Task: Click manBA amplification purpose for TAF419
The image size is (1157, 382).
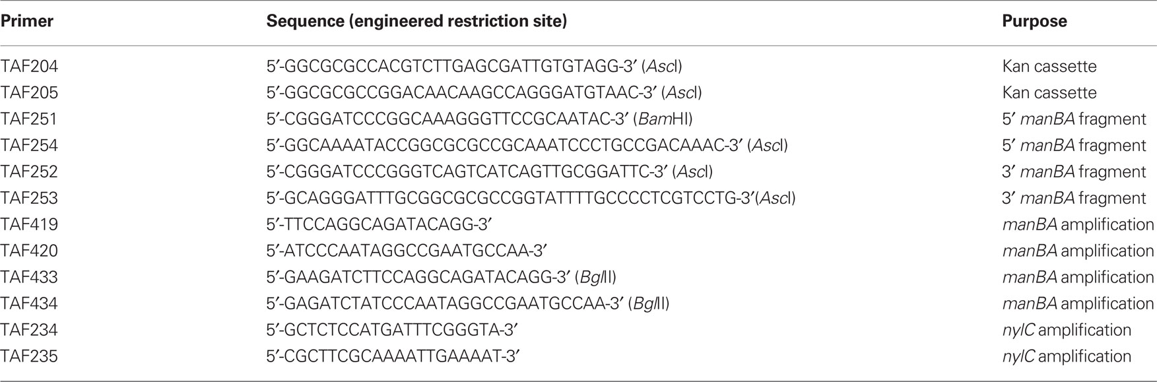Action: tap(1078, 225)
